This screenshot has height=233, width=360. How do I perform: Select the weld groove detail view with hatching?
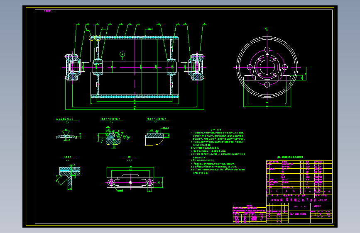pyautogui.click(x=113, y=137)
